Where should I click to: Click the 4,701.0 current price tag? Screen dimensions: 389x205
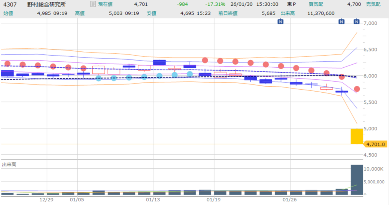click(375, 144)
